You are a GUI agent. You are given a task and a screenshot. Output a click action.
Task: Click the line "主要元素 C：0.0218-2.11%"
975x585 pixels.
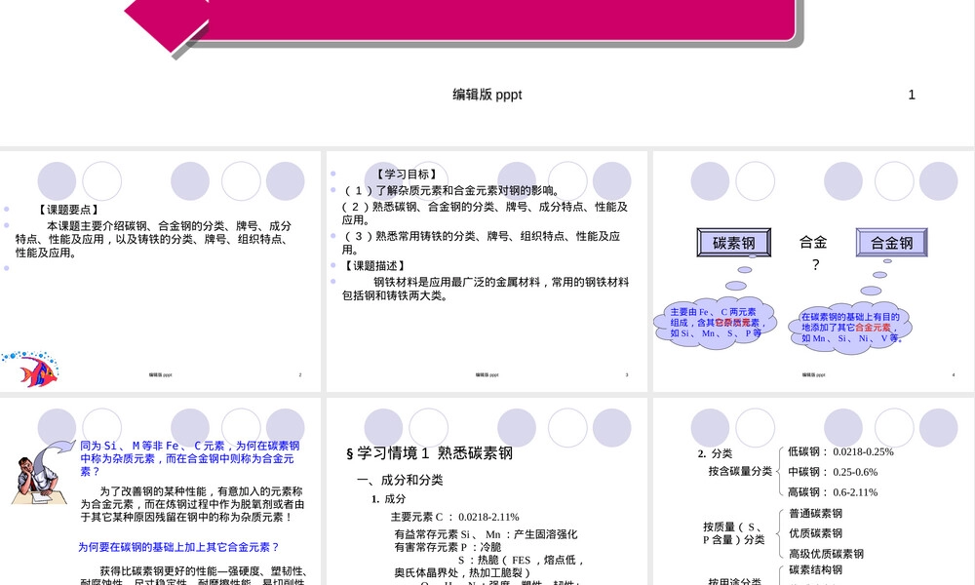(x=454, y=517)
